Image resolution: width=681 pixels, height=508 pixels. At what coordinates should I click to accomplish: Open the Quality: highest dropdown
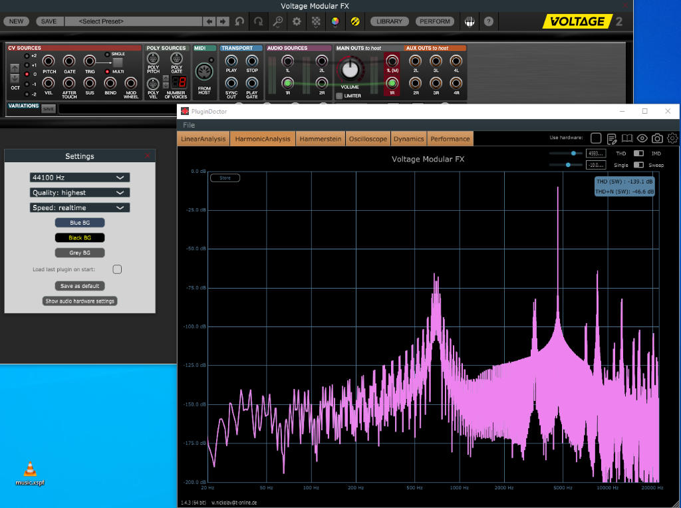click(80, 192)
